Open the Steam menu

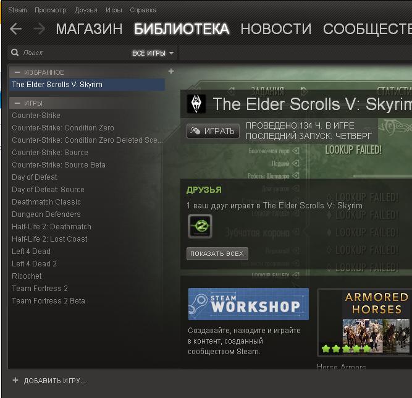[x=18, y=11]
